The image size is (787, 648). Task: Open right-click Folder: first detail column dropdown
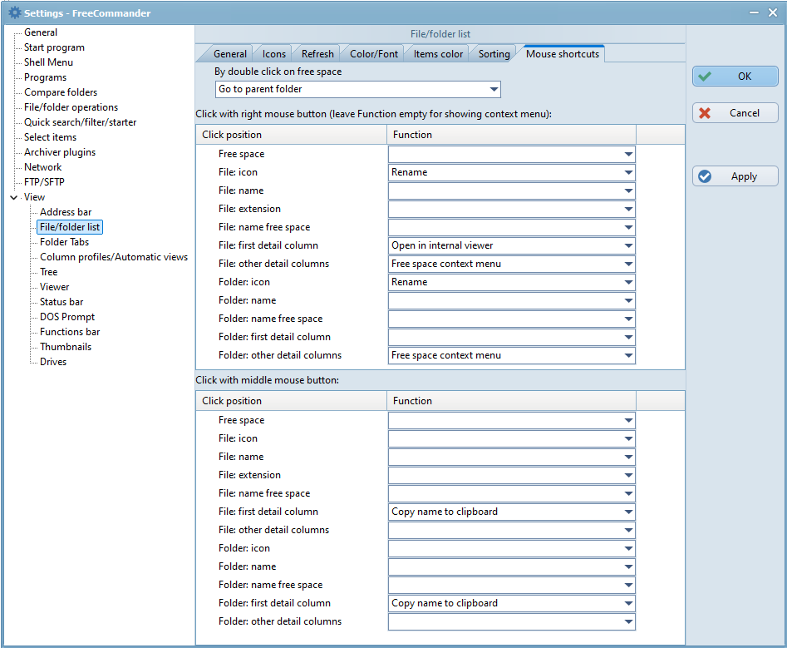coord(511,337)
